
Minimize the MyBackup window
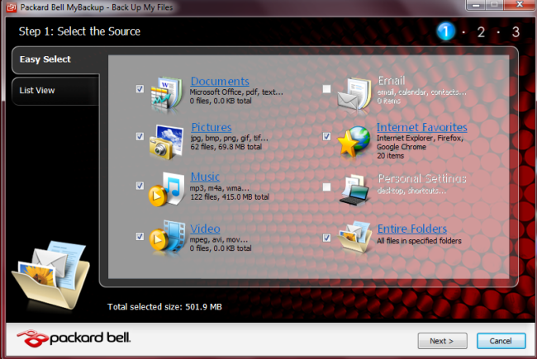(476, 4)
